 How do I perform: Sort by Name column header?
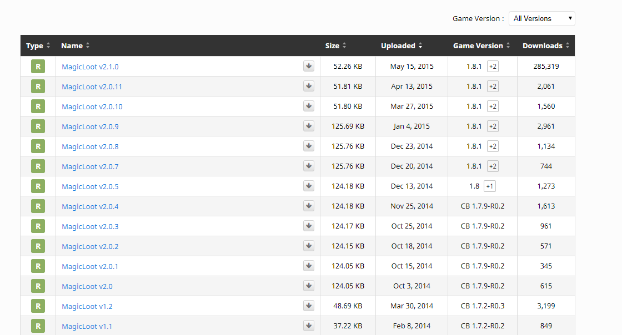[x=75, y=46]
